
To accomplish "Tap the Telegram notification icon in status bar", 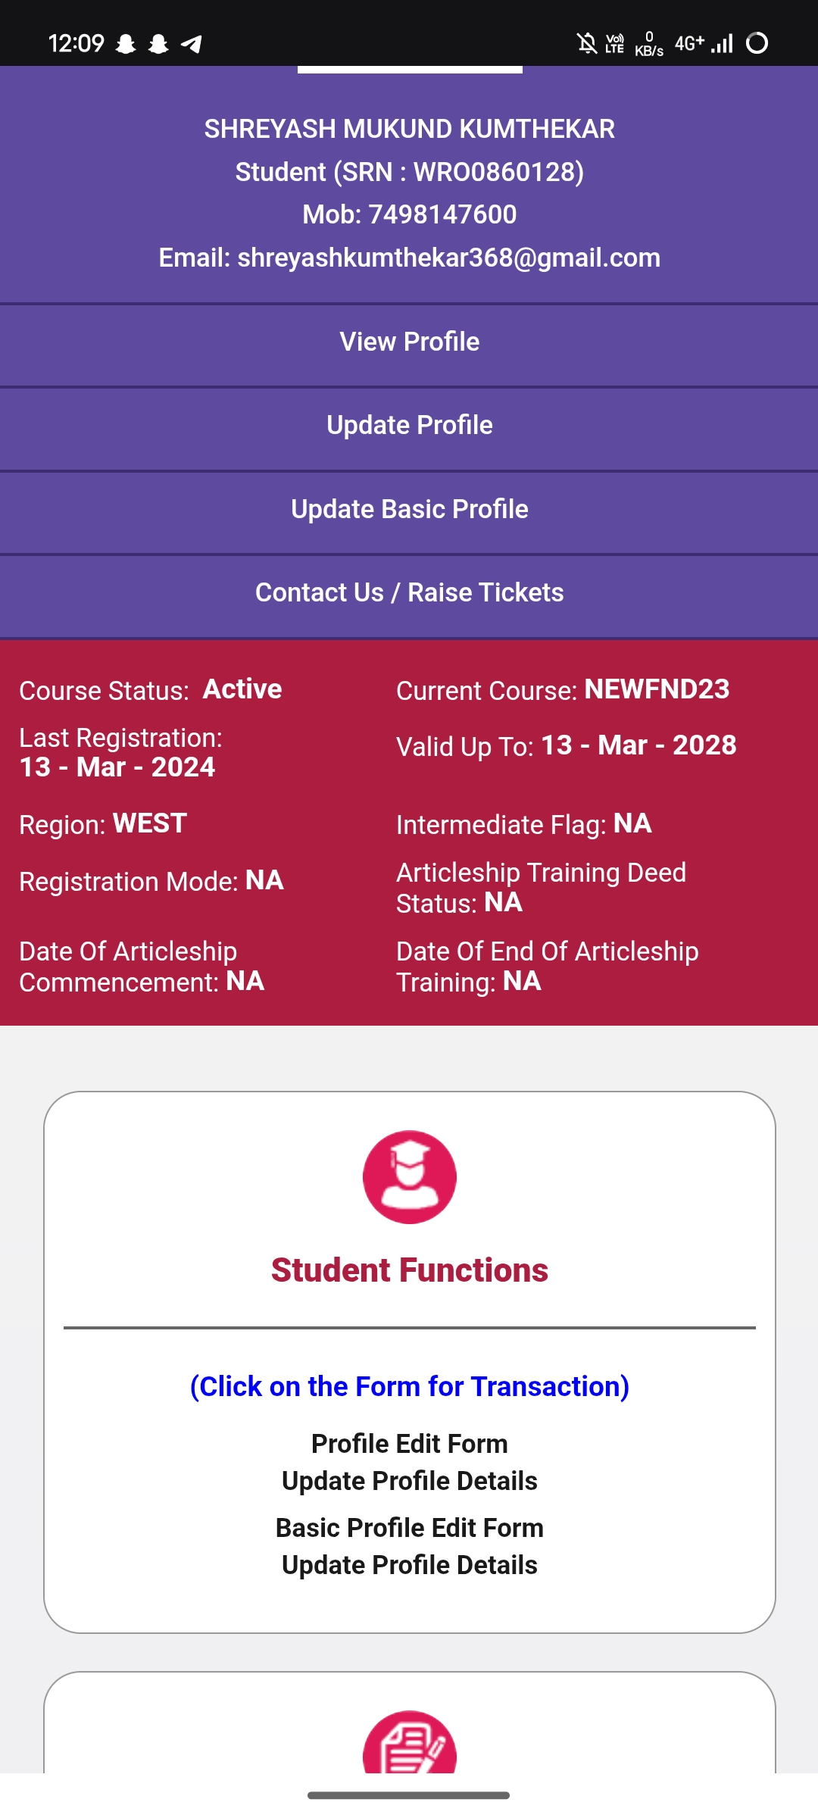I will pyautogui.click(x=192, y=44).
